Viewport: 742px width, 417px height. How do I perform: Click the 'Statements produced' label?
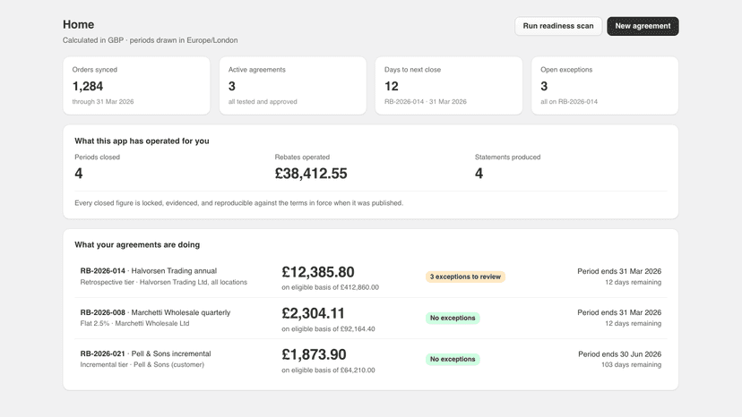click(x=508, y=157)
